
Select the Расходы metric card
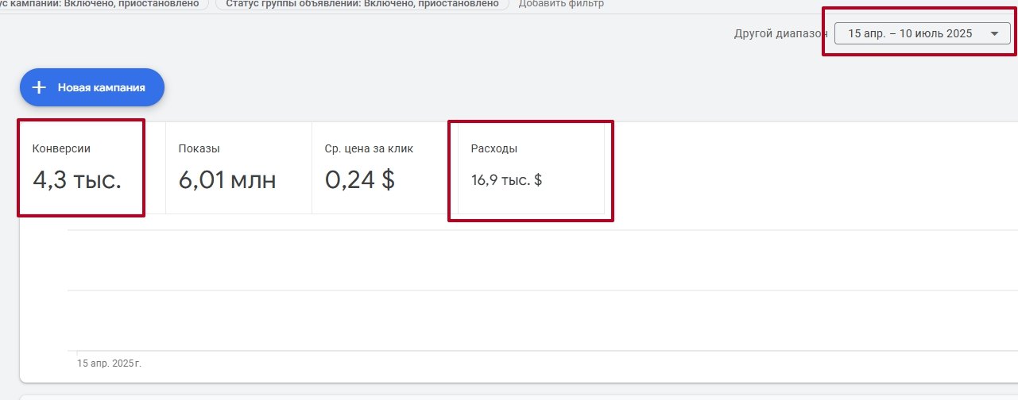click(531, 167)
